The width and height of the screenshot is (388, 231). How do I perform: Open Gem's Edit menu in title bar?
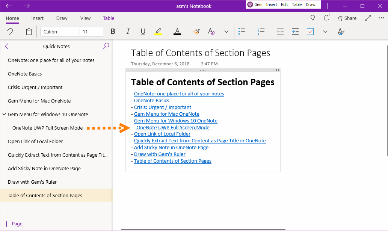pyautogui.click(x=284, y=5)
